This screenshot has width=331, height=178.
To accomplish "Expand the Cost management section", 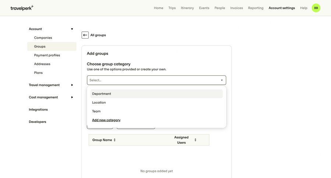I will pyautogui.click(x=72, y=97).
